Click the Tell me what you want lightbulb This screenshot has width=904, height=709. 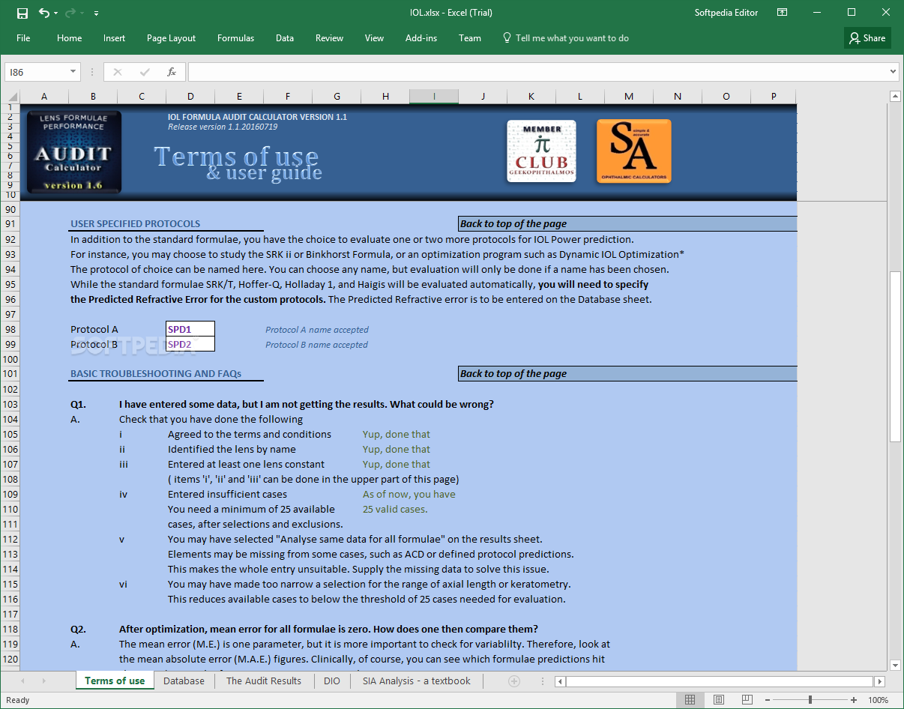(x=507, y=38)
